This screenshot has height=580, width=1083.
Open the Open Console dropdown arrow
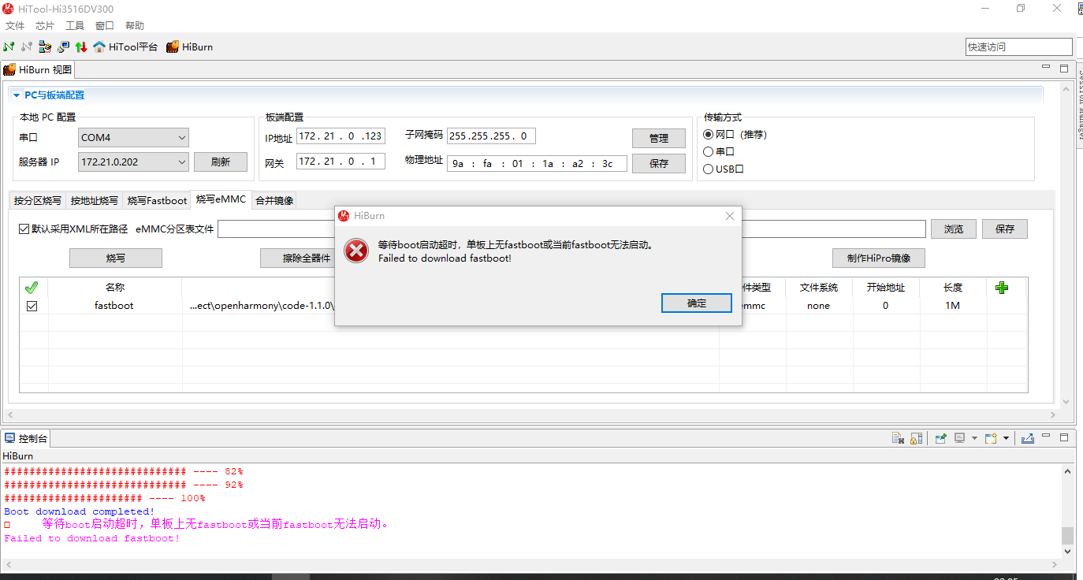[x=1006, y=438]
